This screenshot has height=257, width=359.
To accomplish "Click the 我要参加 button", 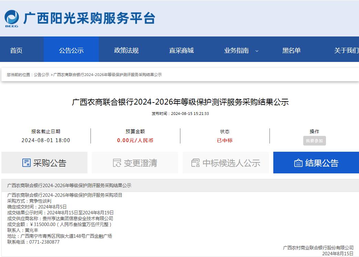I will coord(314,141).
